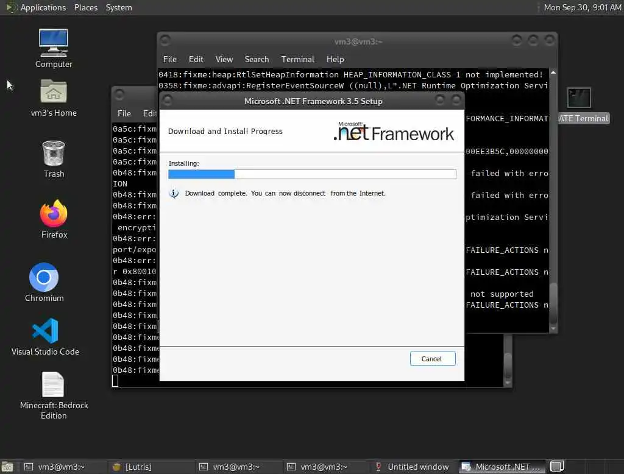
Task: Click the 'Download and Install Progress' heading
Action: (x=225, y=132)
